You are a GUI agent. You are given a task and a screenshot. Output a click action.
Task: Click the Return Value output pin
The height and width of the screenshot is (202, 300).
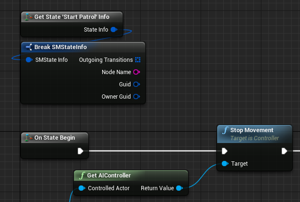(179, 188)
